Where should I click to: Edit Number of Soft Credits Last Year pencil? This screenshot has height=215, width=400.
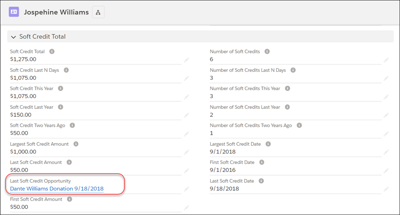tap(386, 115)
